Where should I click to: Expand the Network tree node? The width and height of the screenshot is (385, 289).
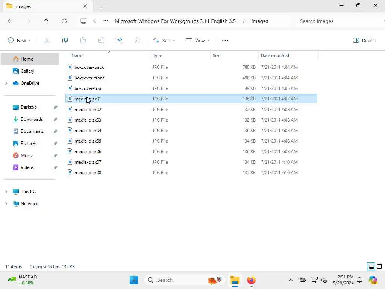(6, 204)
